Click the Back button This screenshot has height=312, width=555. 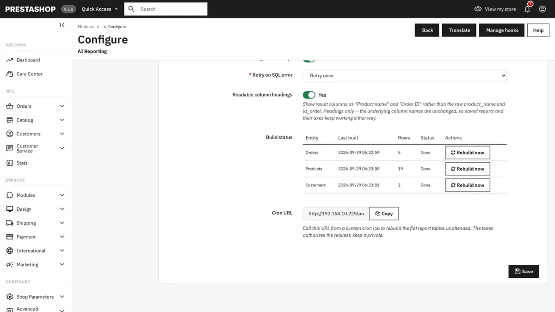click(427, 30)
